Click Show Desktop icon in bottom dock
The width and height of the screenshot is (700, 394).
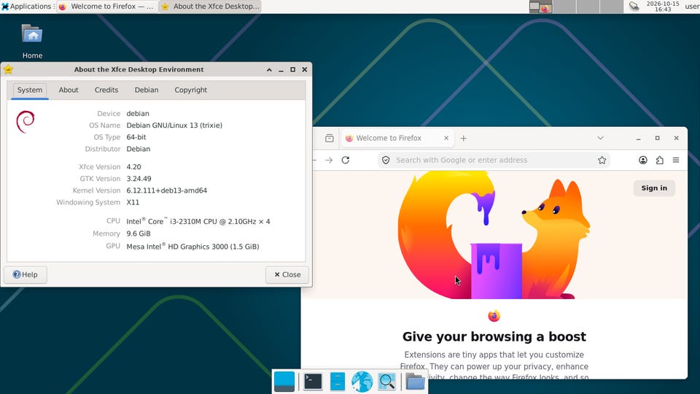point(284,382)
